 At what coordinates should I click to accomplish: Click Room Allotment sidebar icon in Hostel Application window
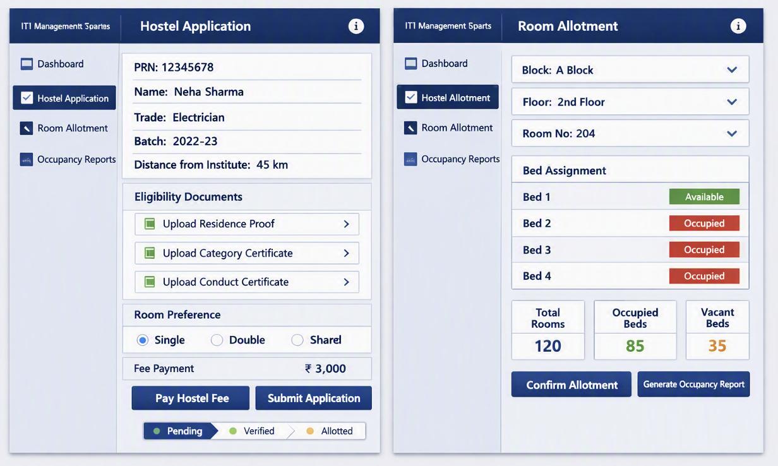[x=27, y=128]
